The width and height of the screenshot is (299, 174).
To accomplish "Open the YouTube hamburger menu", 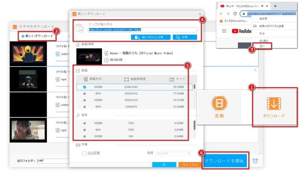I will point(225,31).
